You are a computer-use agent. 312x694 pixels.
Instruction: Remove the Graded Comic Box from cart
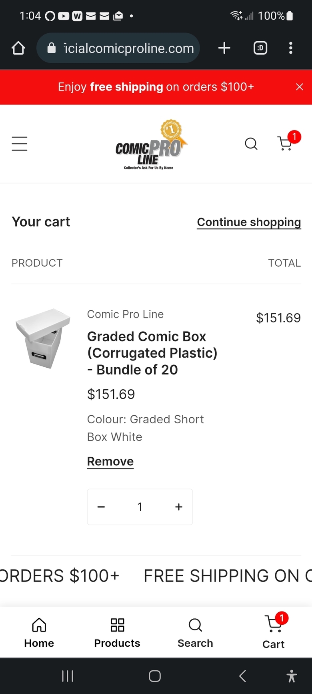pos(110,461)
